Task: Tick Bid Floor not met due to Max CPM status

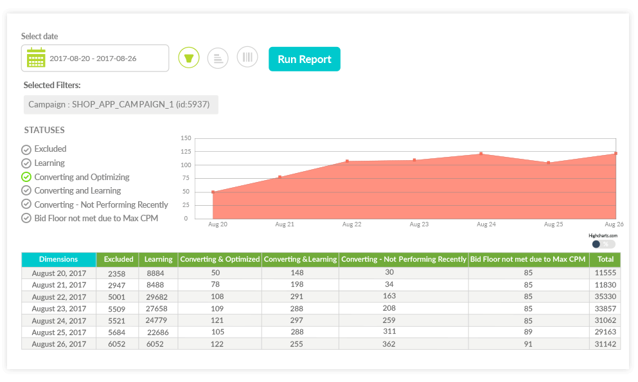Action: coord(26,218)
